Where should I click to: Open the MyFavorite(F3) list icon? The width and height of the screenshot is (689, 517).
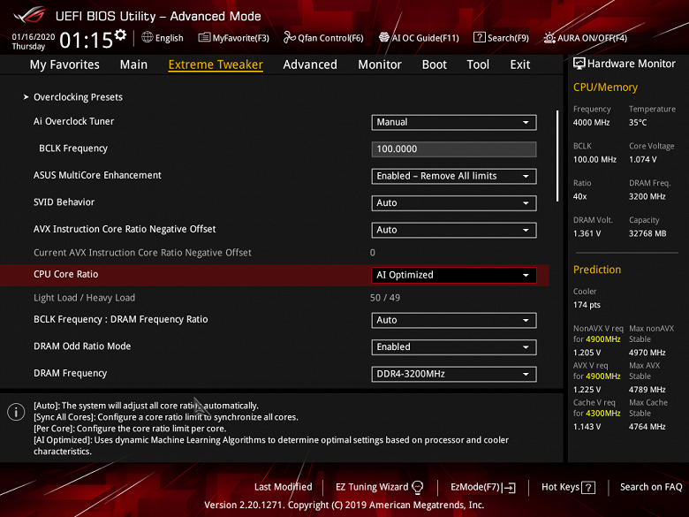(x=204, y=37)
